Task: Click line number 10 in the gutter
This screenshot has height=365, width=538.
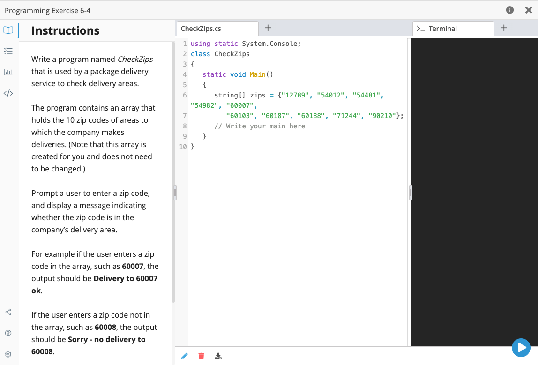Action: click(183, 147)
